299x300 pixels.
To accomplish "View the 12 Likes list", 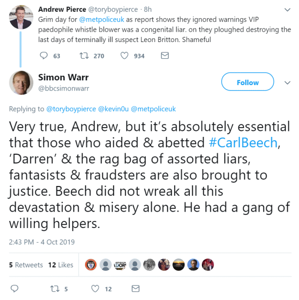I will [x=61, y=265].
